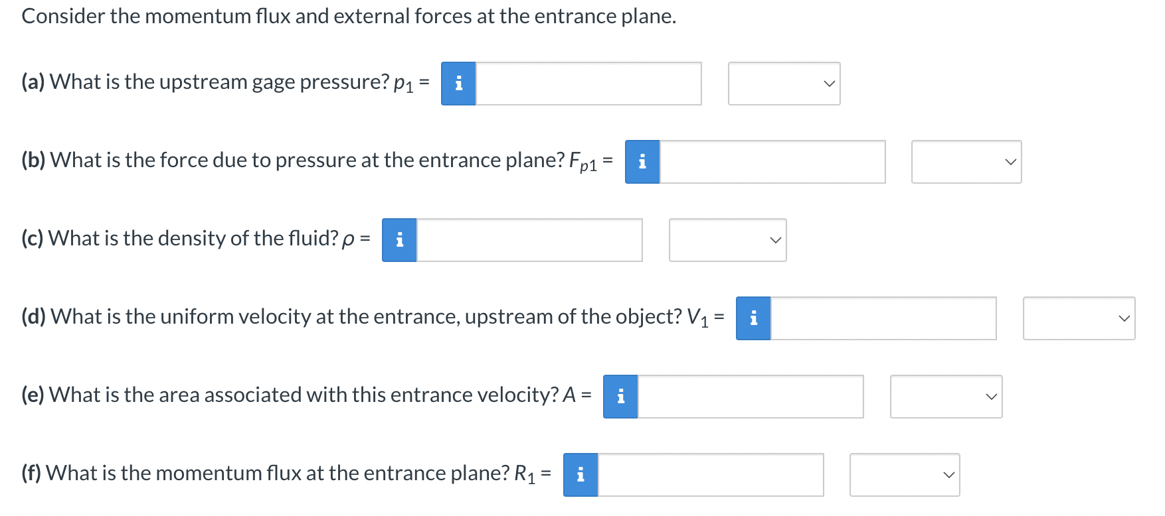Open the units dropdown for velocity V1

pos(1079,318)
